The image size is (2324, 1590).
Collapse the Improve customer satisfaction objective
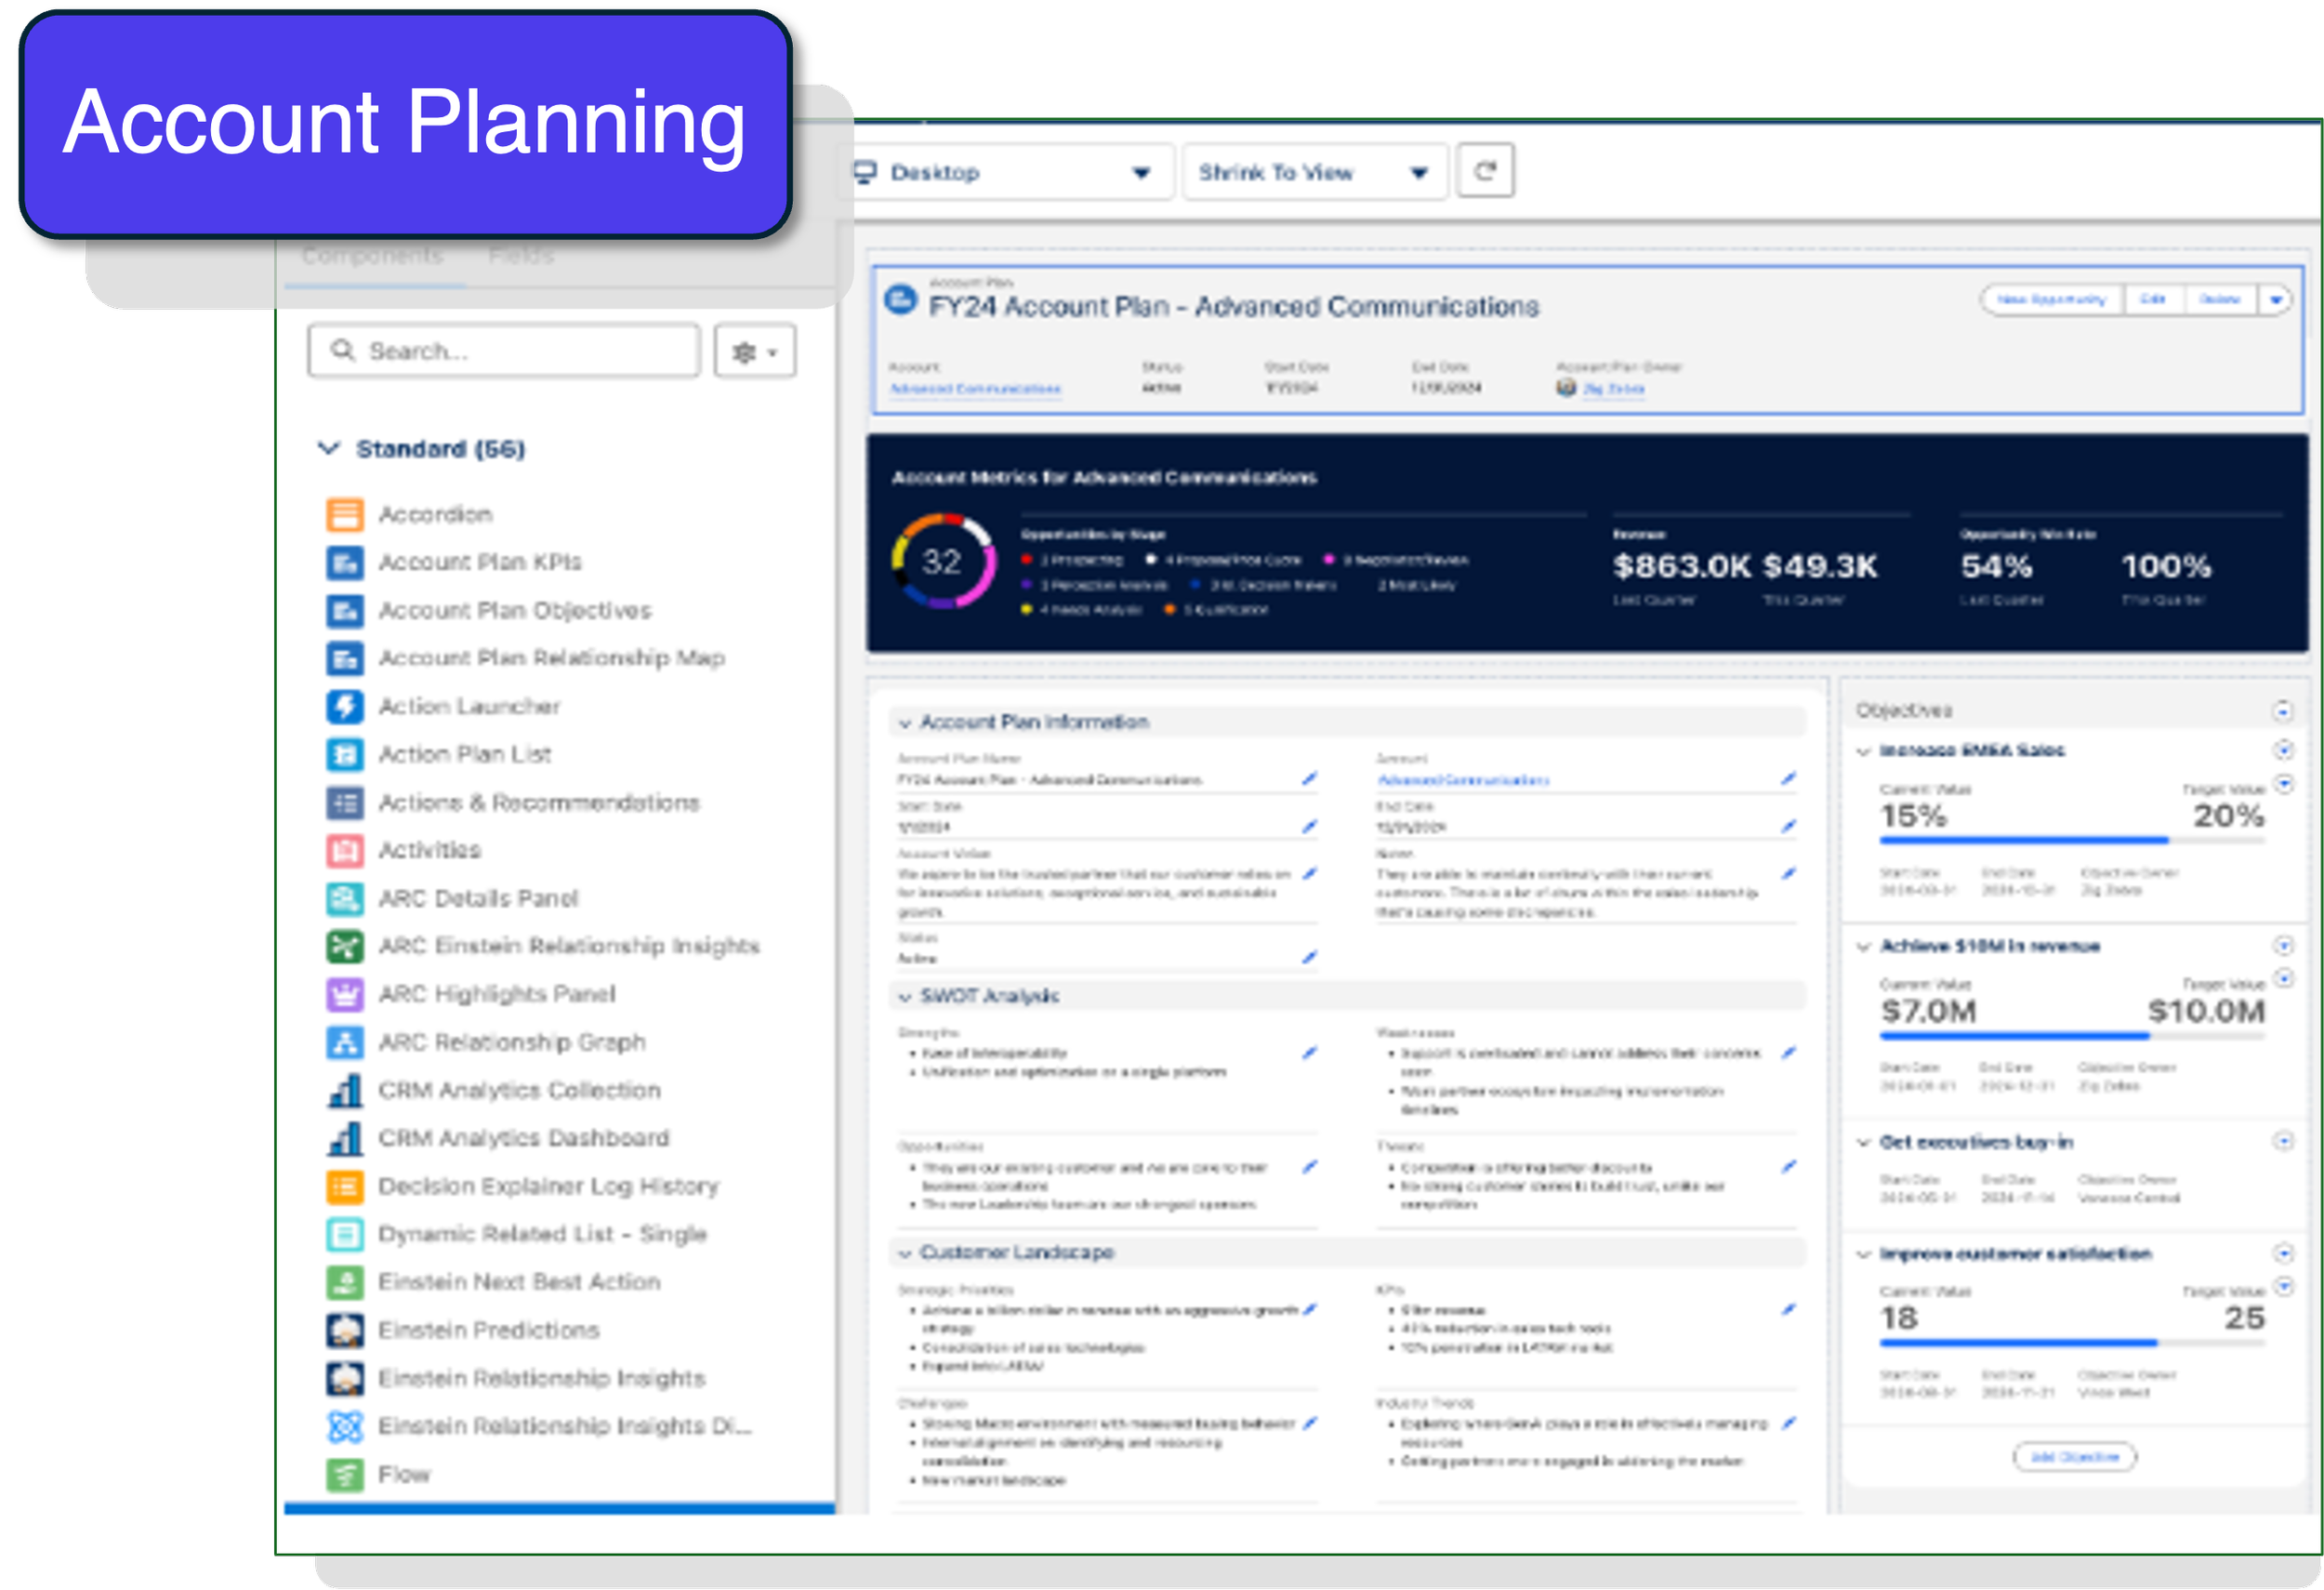[x=1863, y=1255]
